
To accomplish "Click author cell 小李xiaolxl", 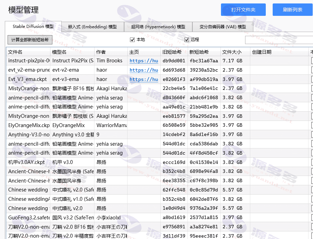I will [x=111, y=217].
